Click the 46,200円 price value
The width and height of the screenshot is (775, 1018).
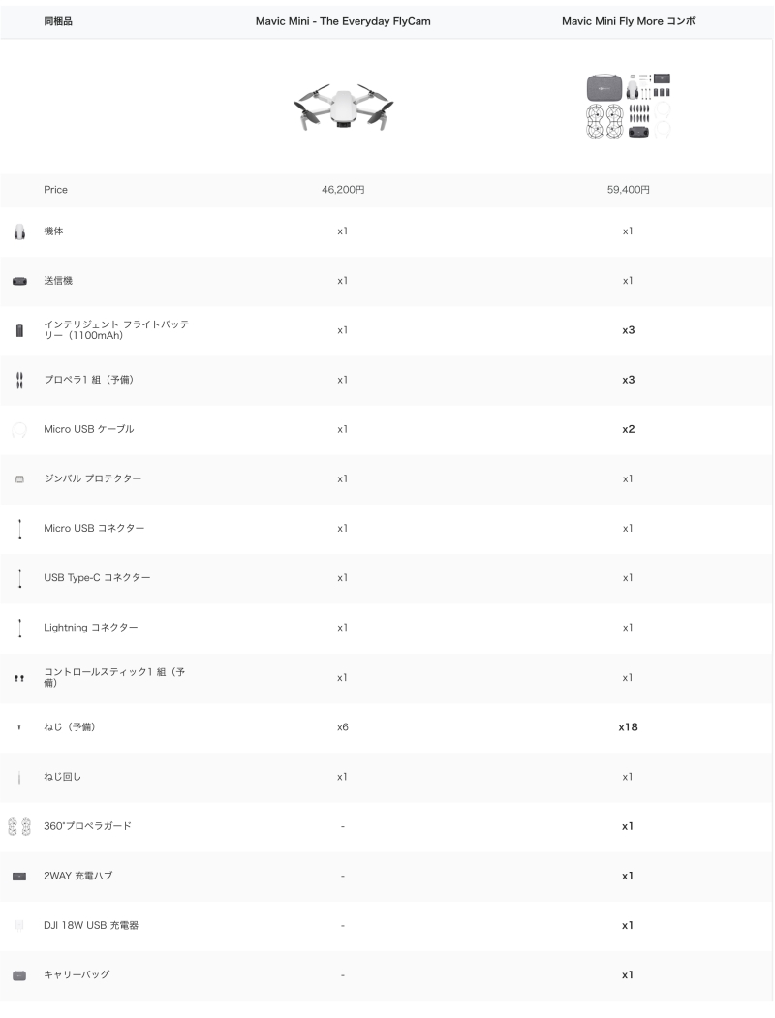pos(343,190)
